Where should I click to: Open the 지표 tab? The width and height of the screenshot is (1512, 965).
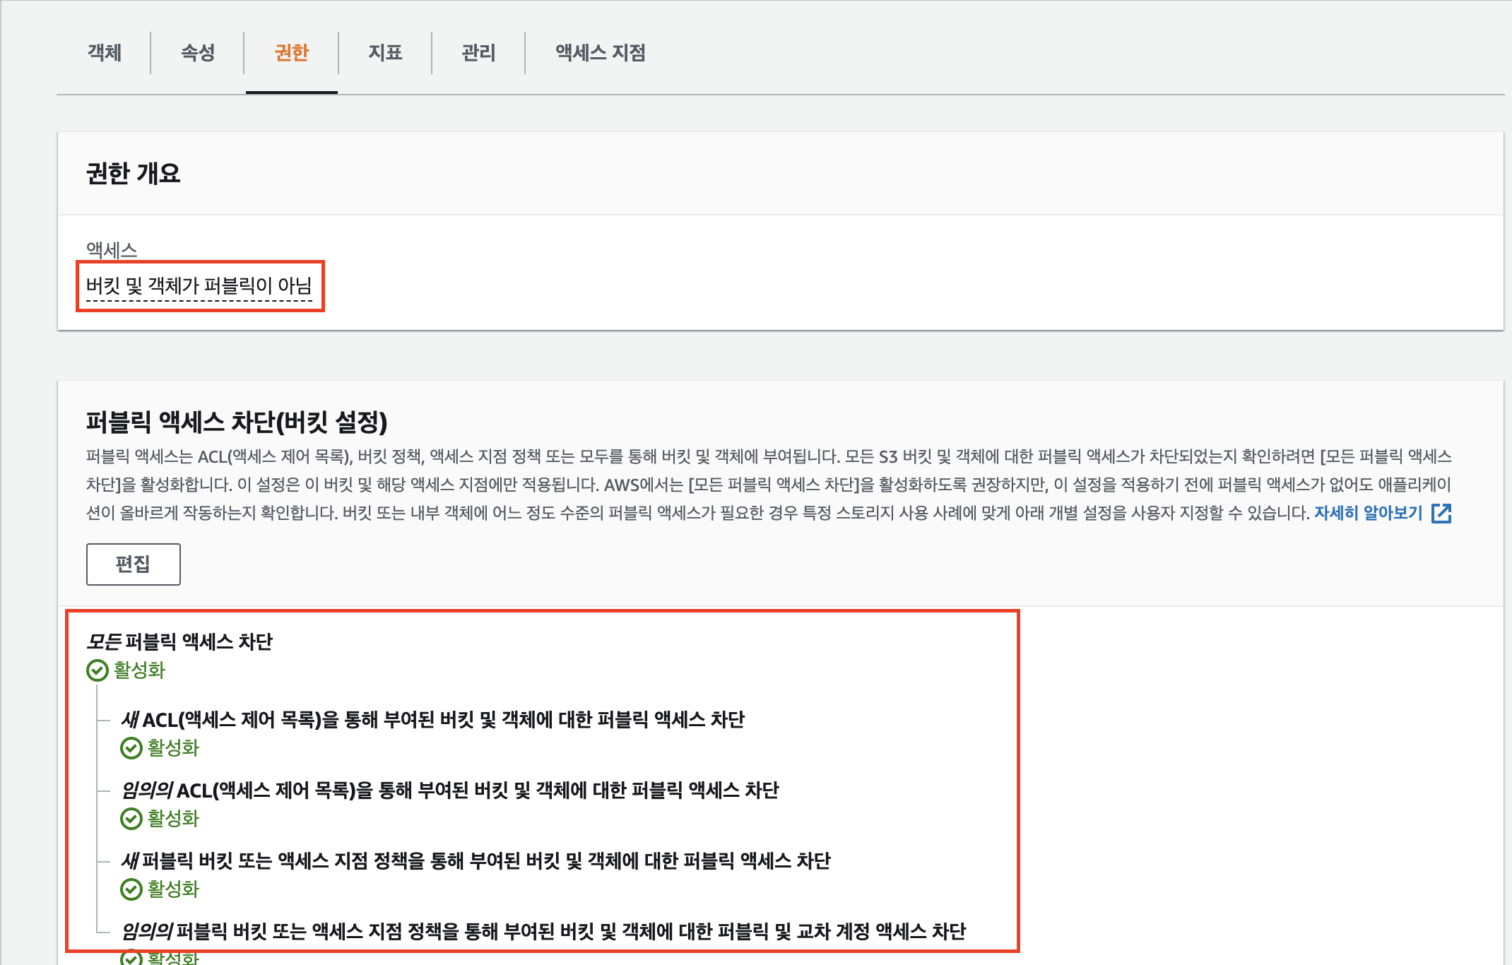click(385, 52)
